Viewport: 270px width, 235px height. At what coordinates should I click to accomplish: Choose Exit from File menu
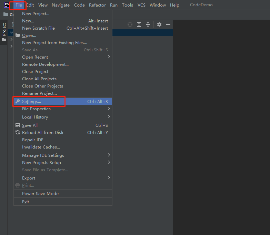(x=63, y=202)
